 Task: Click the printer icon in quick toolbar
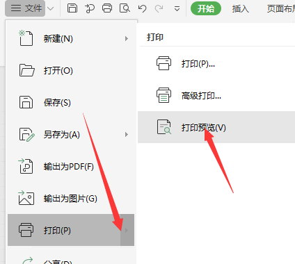pyautogui.click(x=107, y=8)
